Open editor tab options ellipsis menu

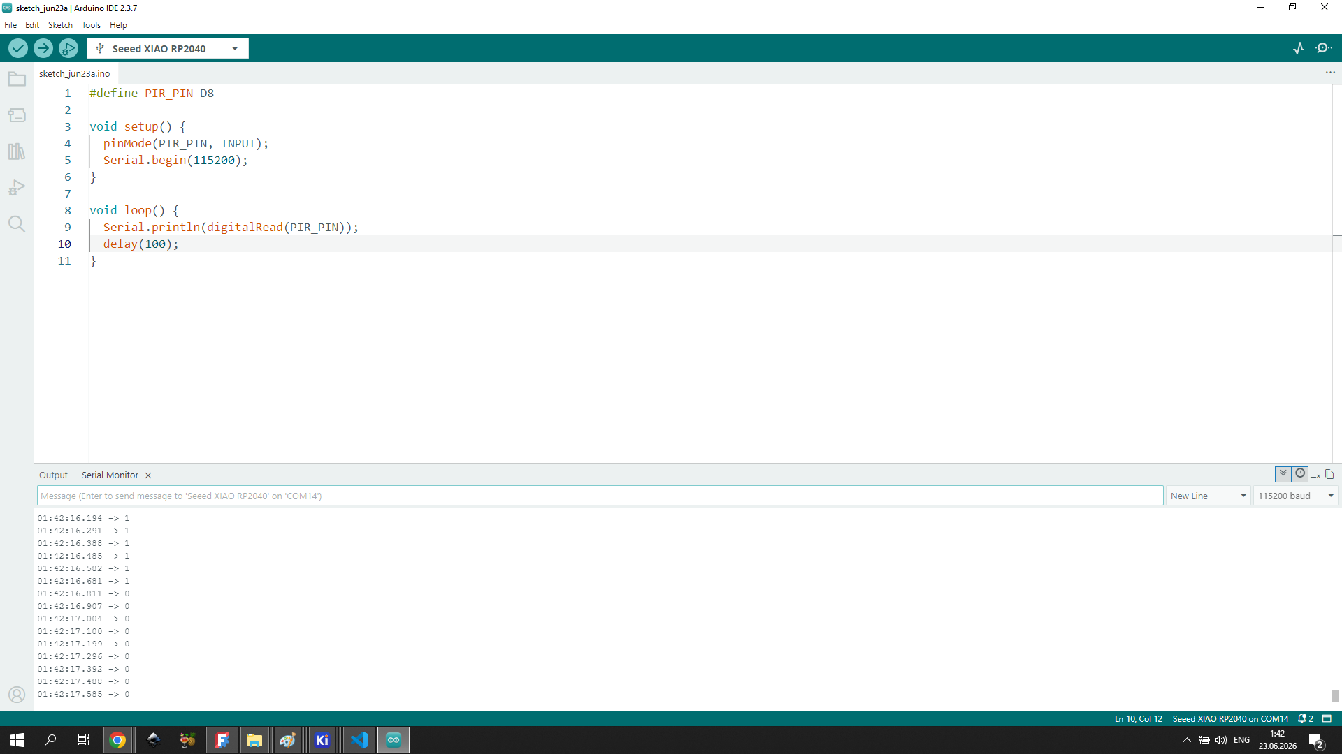tap(1330, 73)
